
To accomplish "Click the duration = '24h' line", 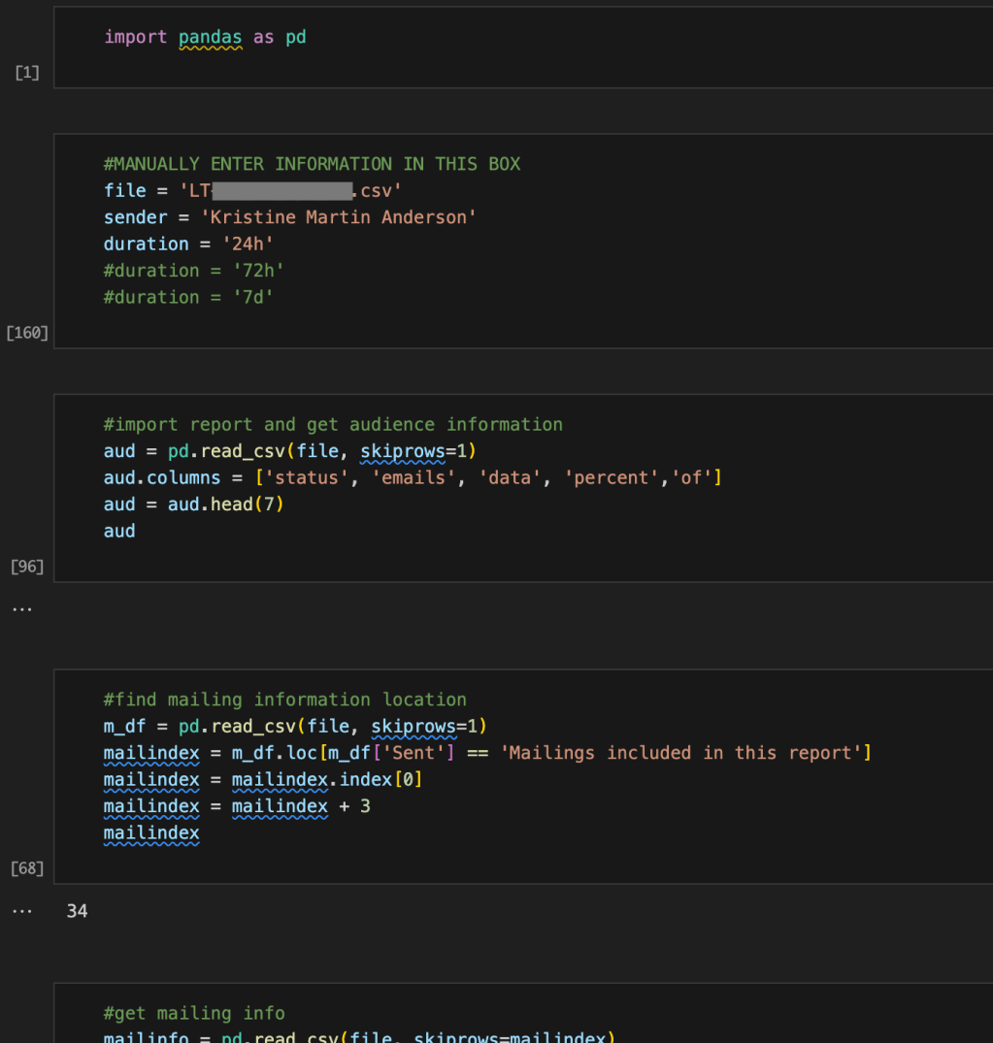I will pyautogui.click(x=188, y=244).
